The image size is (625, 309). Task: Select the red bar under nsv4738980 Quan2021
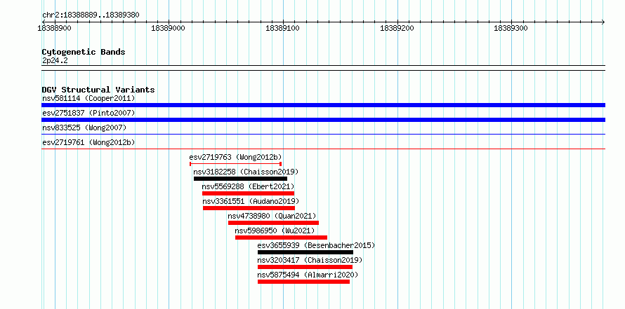pyautogui.click(x=273, y=223)
